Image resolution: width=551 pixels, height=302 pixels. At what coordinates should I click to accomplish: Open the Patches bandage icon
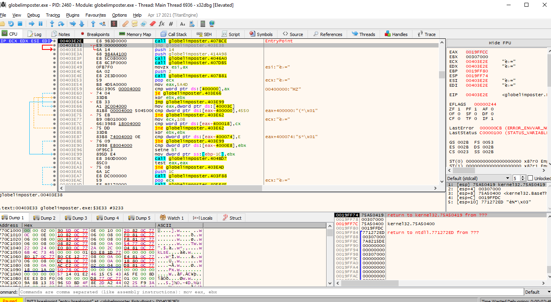pyautogui.click(x=125, y=24)
